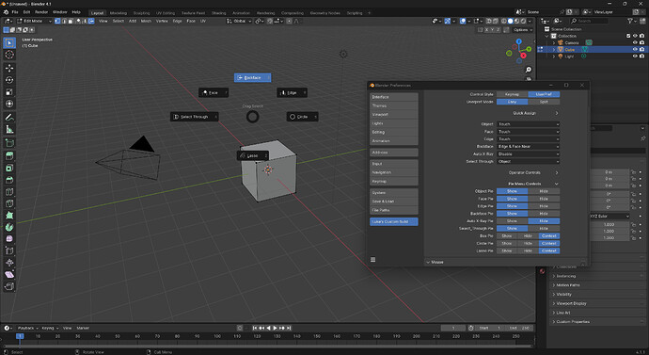
Task: Open the Add-ons preferences tab
Action: (x=393, y=153)
